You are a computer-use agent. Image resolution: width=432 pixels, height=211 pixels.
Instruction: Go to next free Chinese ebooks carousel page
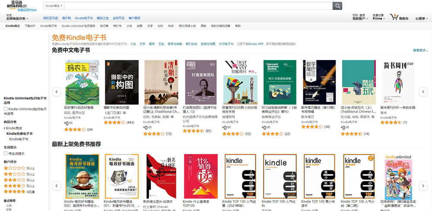point(423,92)
